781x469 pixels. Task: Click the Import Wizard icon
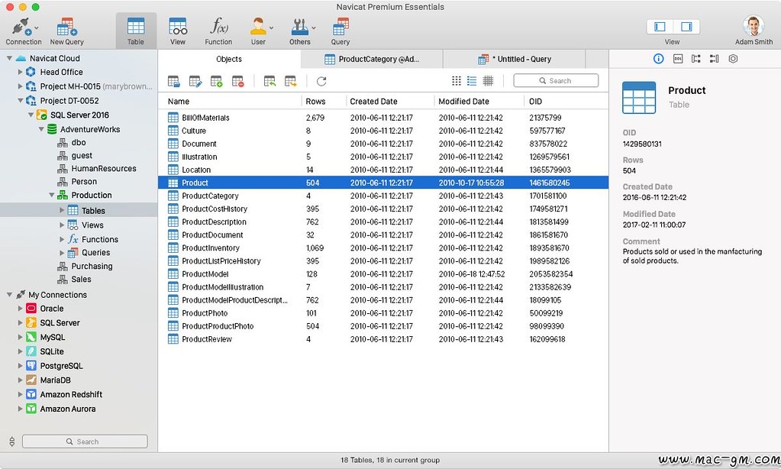coord(269,81)
